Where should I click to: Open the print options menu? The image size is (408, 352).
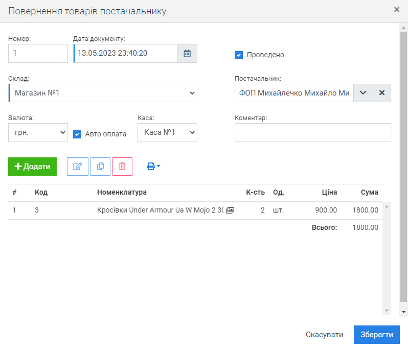tap(153, 167)
